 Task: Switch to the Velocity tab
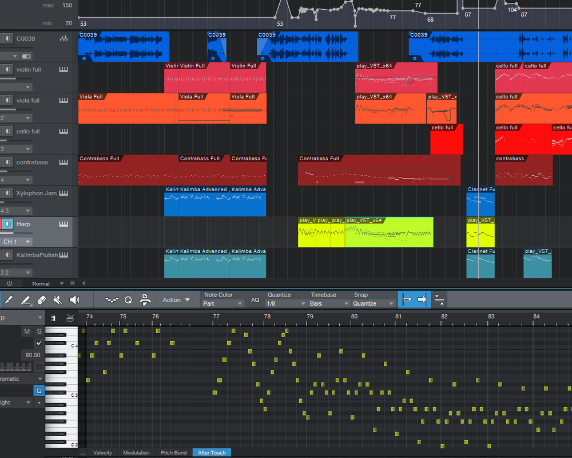(103, 453)
